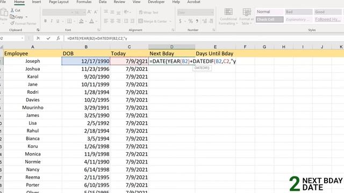Open the Insert ribbon tab
The height and width of the screenshot is (193, 344).
coord(37,2)
